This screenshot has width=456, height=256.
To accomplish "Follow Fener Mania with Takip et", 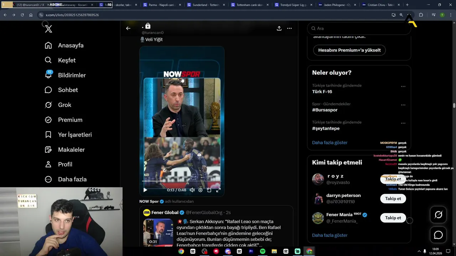I will 393,218.
